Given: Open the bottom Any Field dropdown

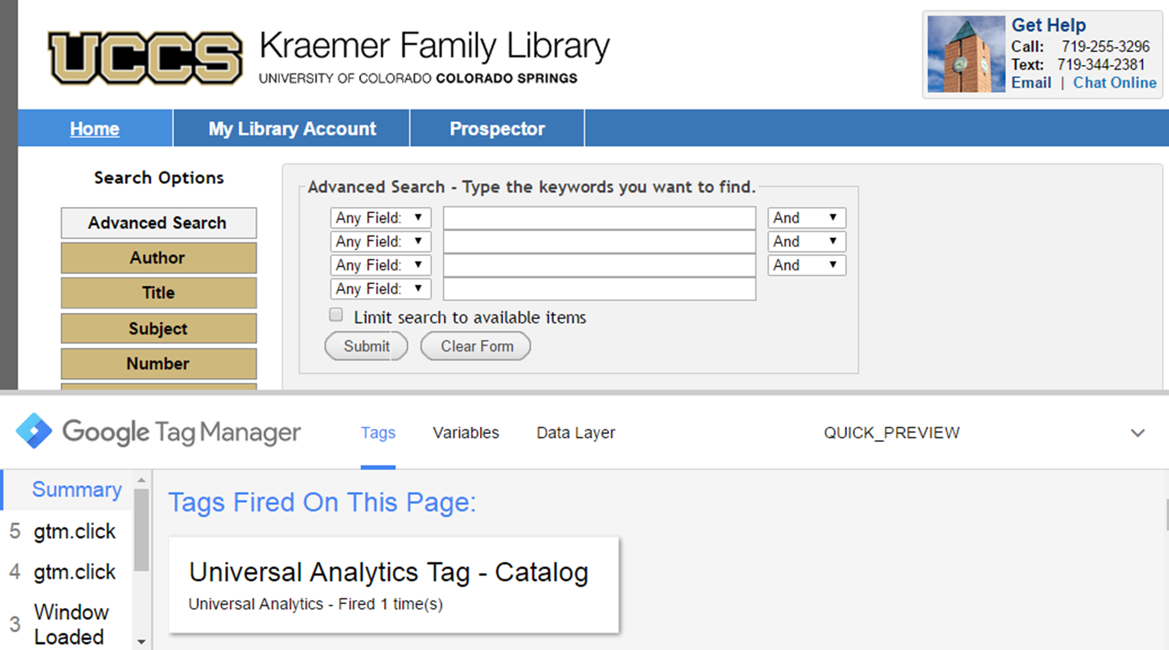Looking at the screenshot, I should (380, 288).
